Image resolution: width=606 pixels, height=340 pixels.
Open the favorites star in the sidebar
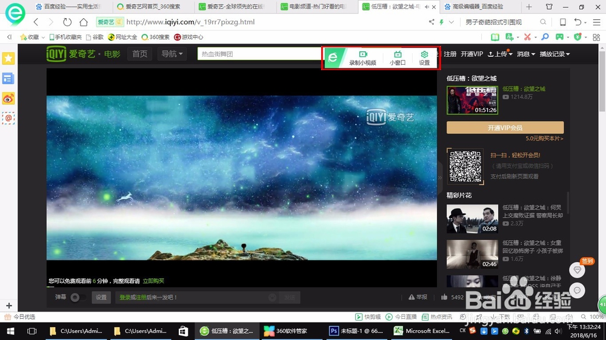[x=8, y=58]
